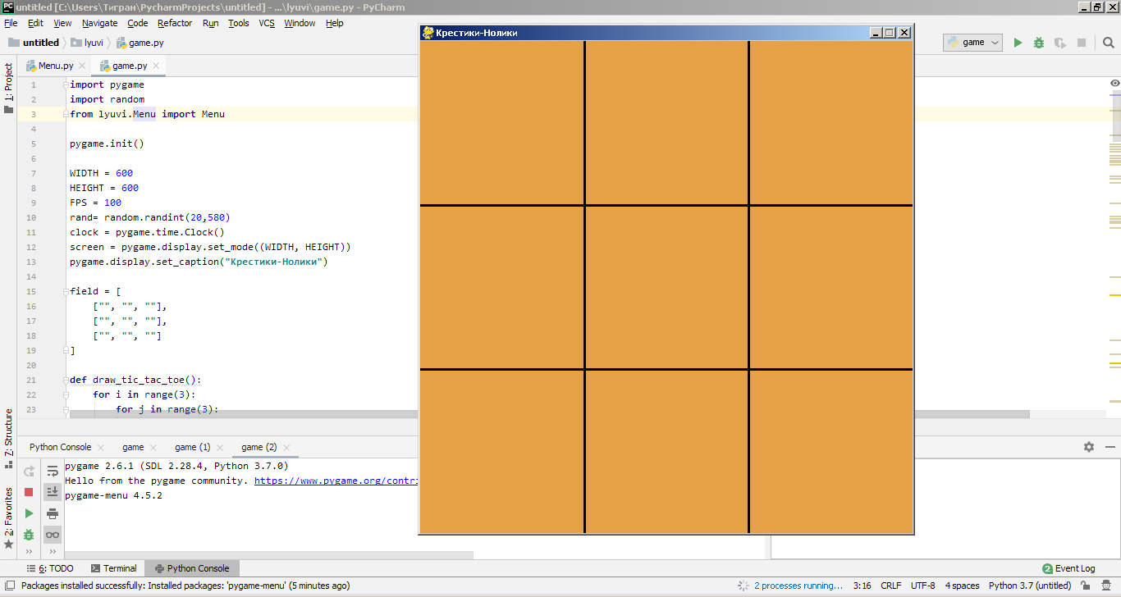Toggle show variables glasses icon
This screenshot has height=597, width=1121.
click(x=53, y=535)
